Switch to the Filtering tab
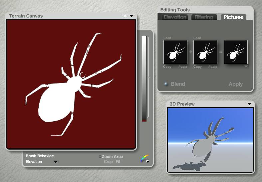 [x=204, y=17]
